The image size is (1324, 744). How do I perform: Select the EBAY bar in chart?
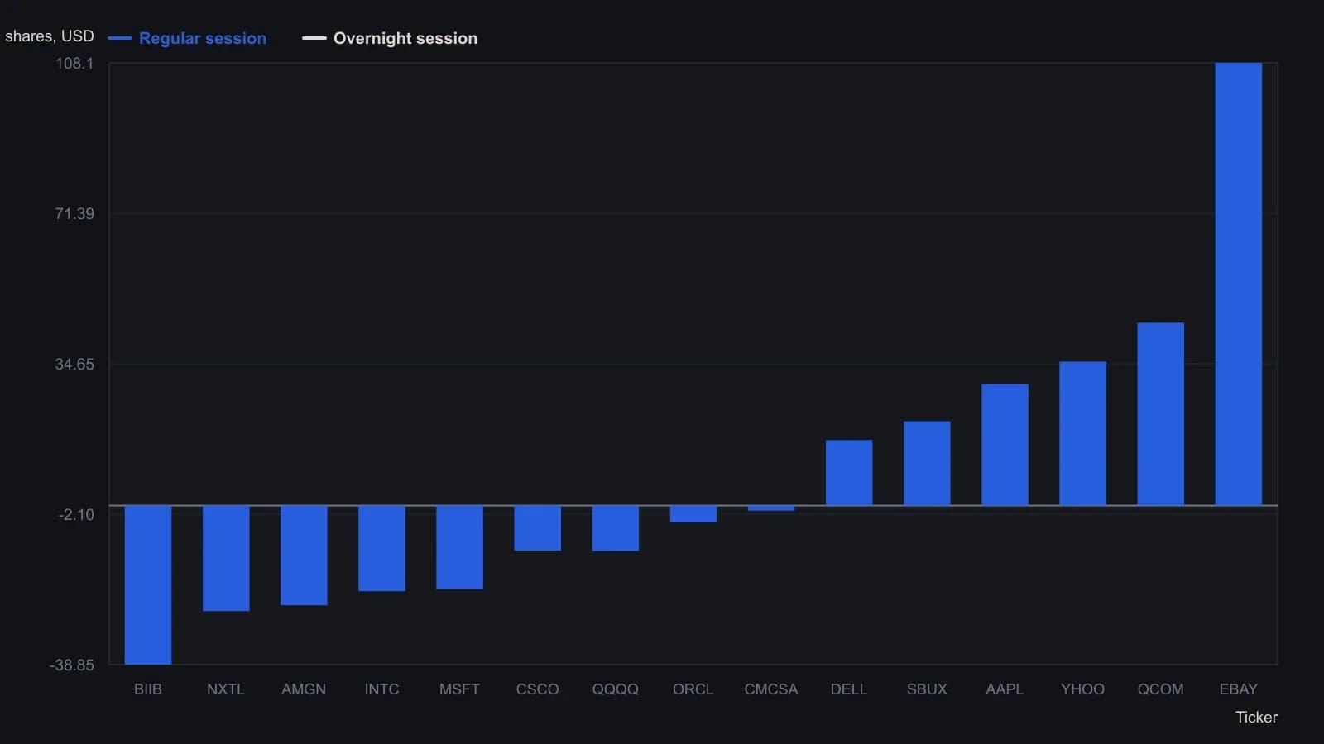[1239, 284]
